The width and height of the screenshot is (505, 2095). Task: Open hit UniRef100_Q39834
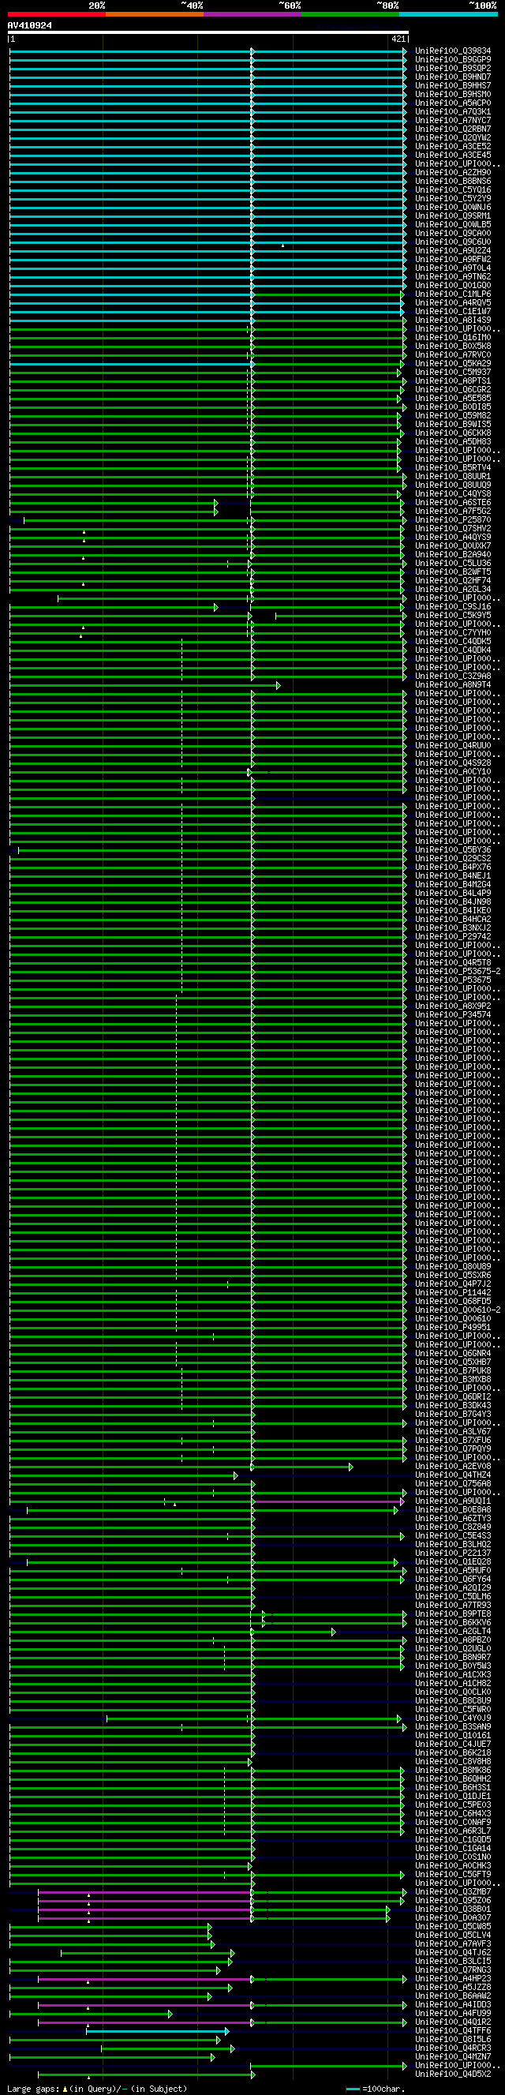click(x=453, y=51)
